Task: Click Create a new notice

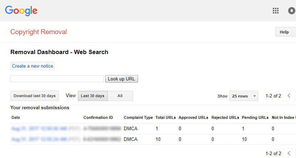Action: point(32,66)
